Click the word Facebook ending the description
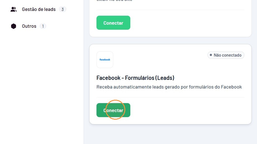Viewport: 257px width, 144px height. pos(231,87)
